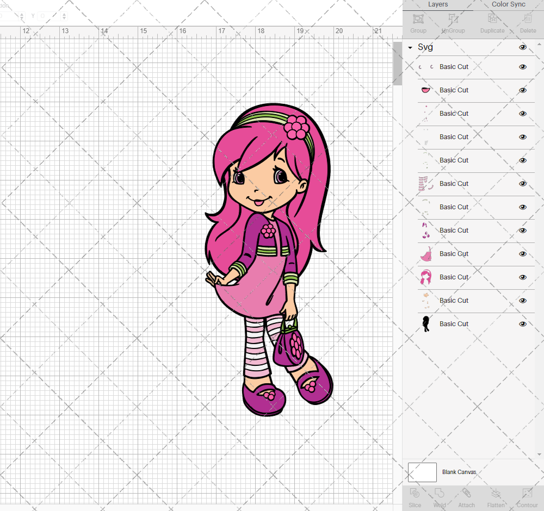Screen dimensions: 544x511
Task: Collapse the Svg layer group
Action: (410, 47)
